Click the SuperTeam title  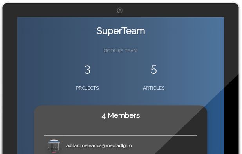[x=121, y=31]
